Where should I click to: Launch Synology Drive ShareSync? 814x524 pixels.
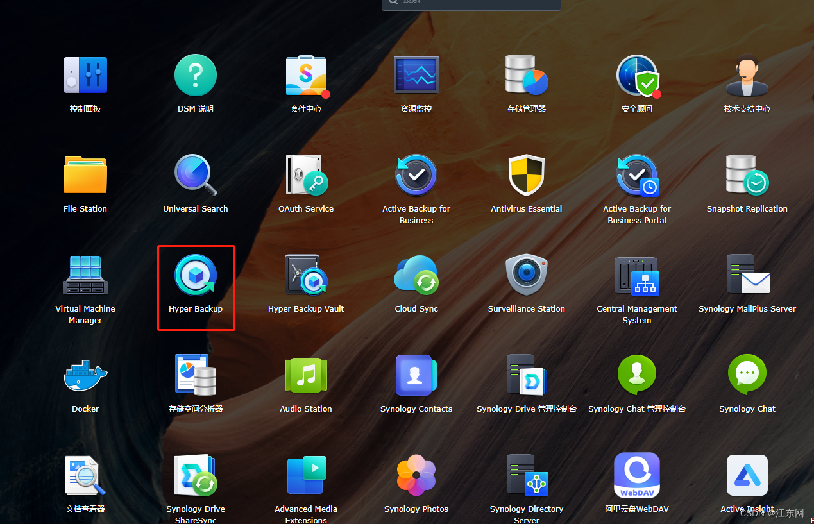pos(196,475)
